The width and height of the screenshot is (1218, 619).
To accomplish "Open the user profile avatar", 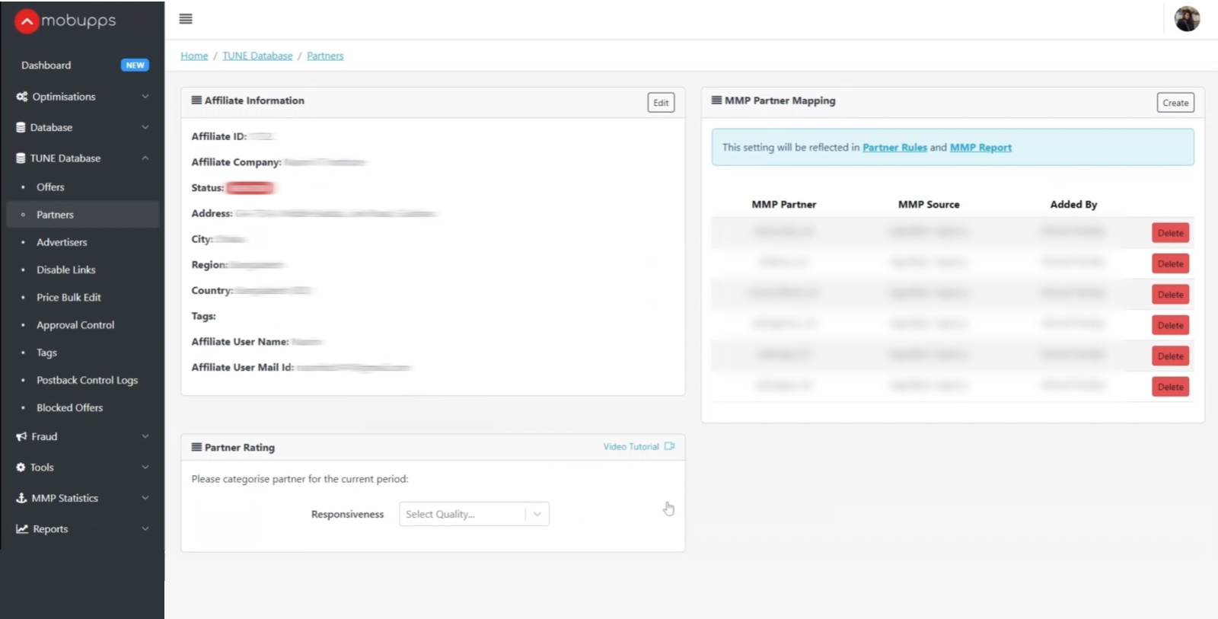I will (x=1187, y=19).
